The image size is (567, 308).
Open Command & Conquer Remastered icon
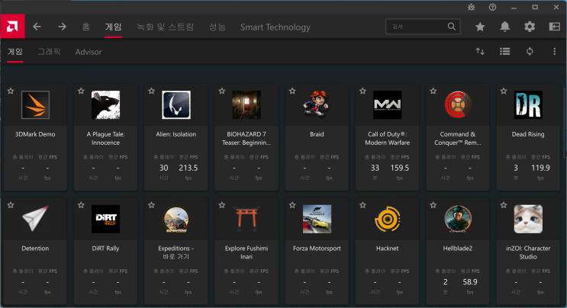(x=458, y=104)
